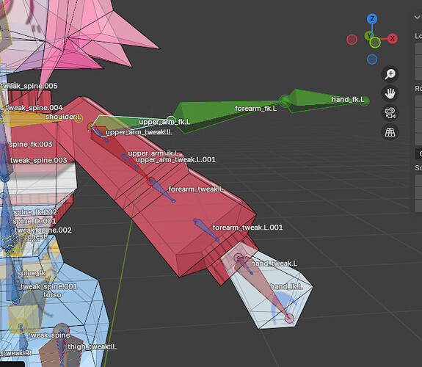Image resolution: width=422 pixels, height=367 pixels.
Task: Select the hand_ik.L label
Action: coord(286,286)
